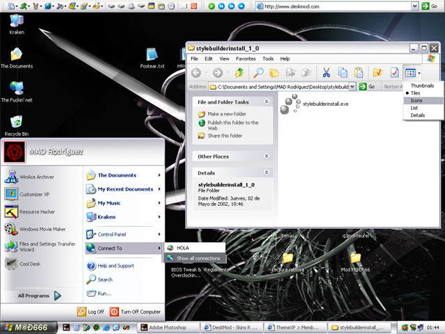Image resolution: width=445 pixels, height=334 pixels.
Task: Click the Log Off button
Action: pos(90,312)
